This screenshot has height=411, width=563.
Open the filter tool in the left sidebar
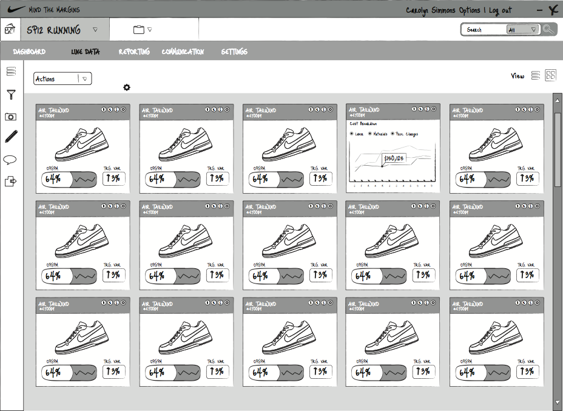tap(12, 95)
